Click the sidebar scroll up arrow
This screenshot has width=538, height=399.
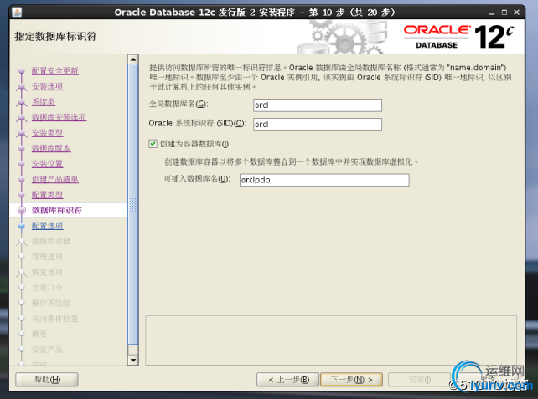tap(133, 59)
